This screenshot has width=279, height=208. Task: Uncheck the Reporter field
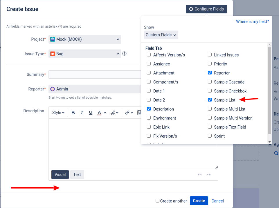(210, 72)
